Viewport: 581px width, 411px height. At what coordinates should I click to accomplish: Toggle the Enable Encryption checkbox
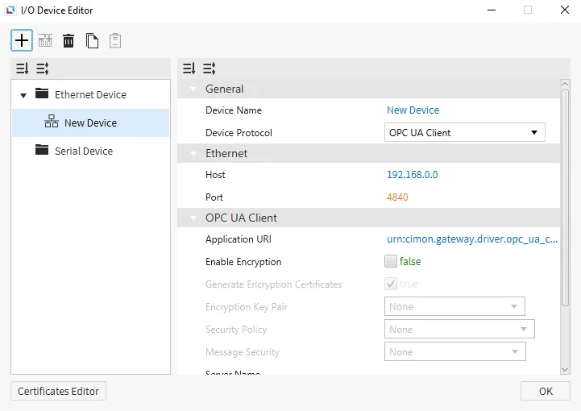(x=391, y=261)
